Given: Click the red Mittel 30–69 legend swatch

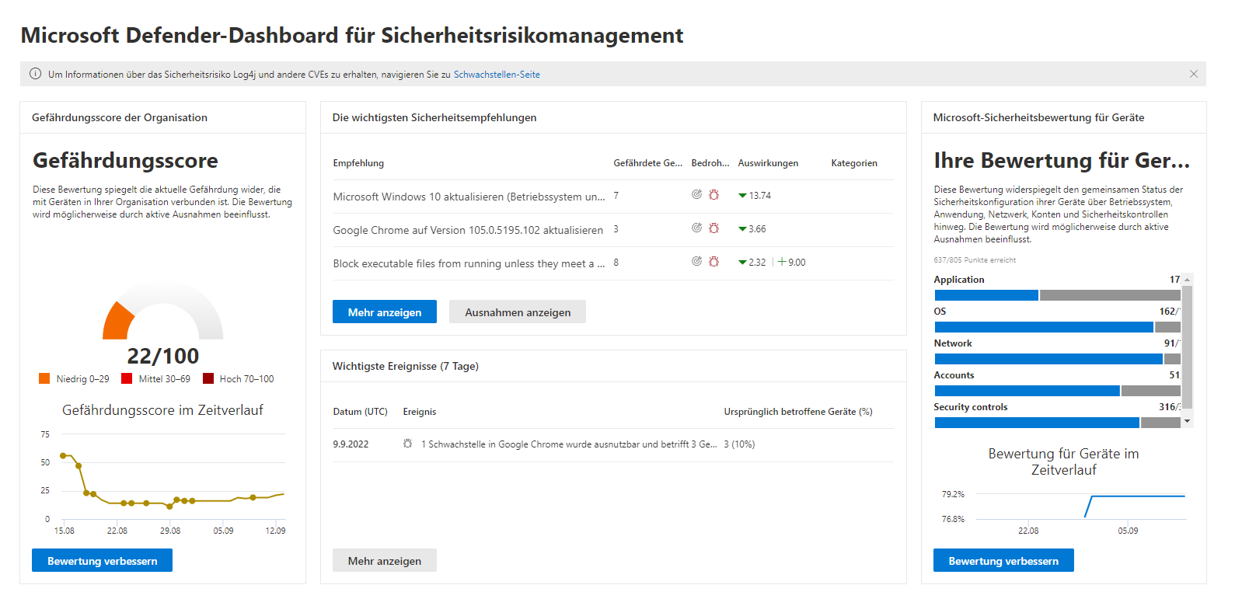Looking at the screenshot, I should [127, 378].
